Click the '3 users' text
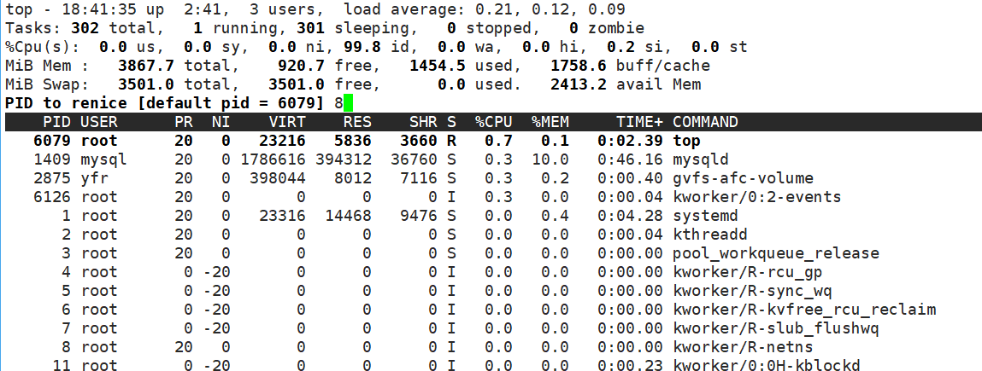The image size is (982, 371). (287, 10)
